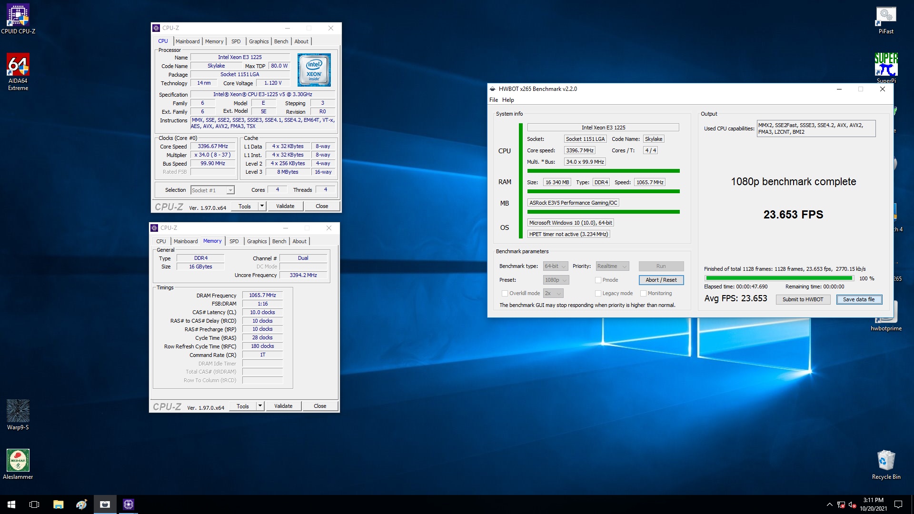The image size is (914, 514).
Task: Click the Intel Xeon E3 1225 name field in HWBOT
Action: click(603, 128)
